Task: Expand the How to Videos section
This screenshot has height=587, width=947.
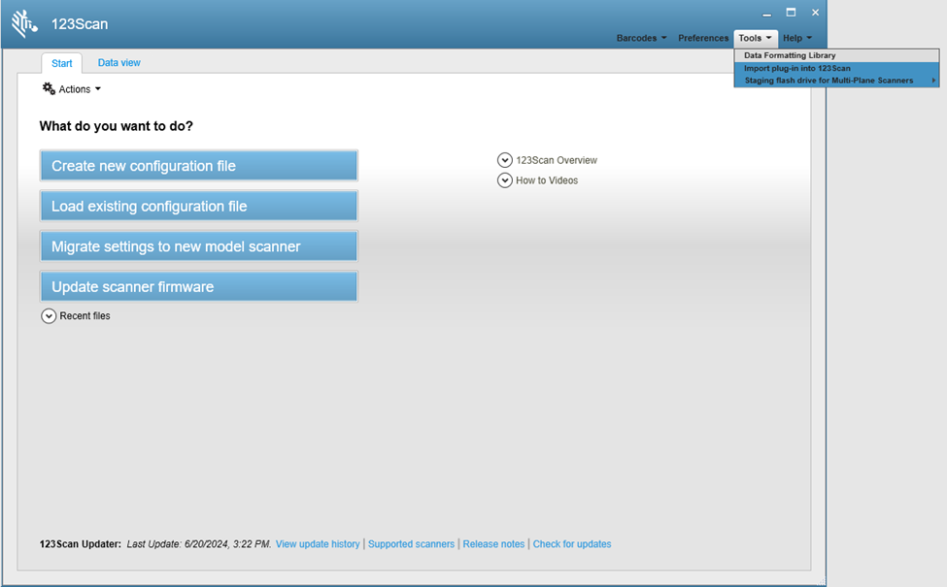Action: tap(504, 179)
